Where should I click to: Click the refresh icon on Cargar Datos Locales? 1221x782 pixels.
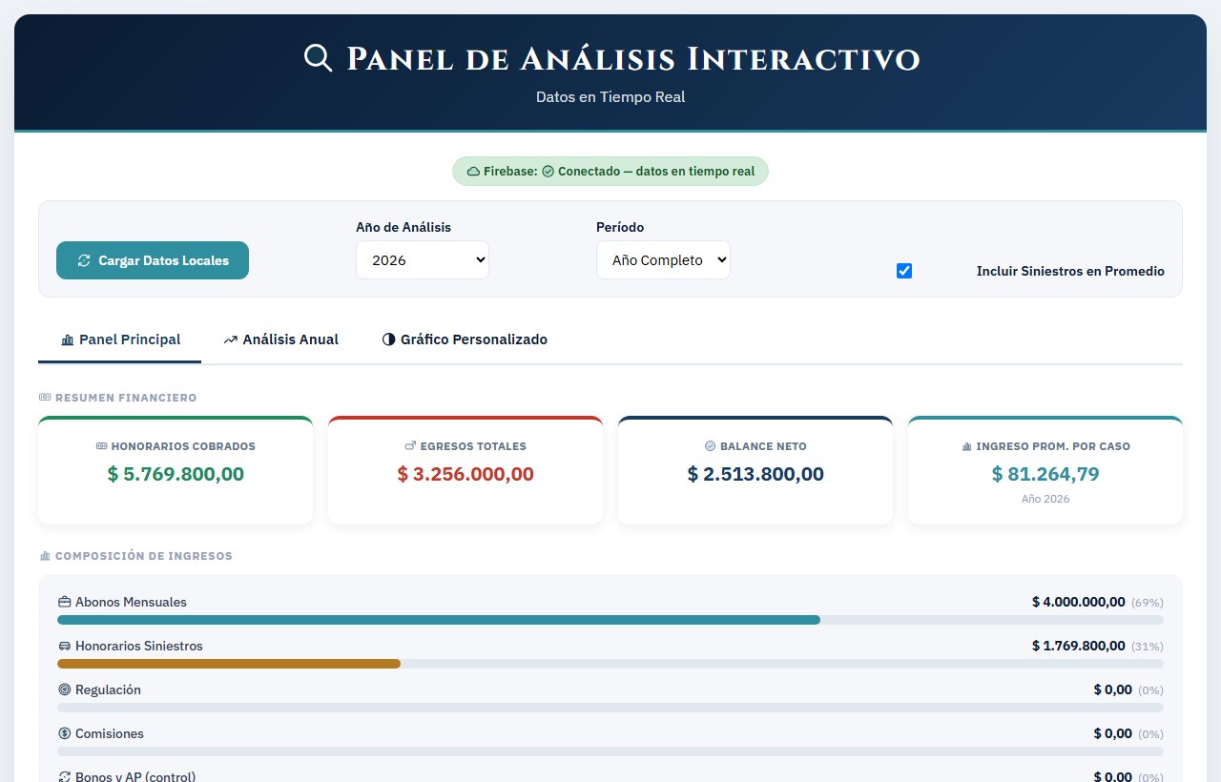84,260
